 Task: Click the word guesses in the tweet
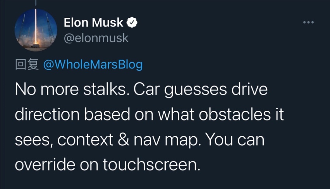195,91
